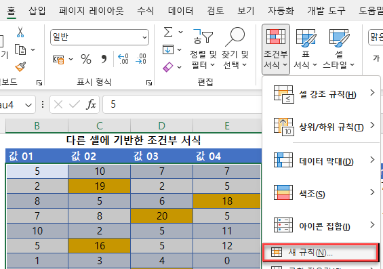
Task: Open the 데이터 tab
Action: (181, 11)
